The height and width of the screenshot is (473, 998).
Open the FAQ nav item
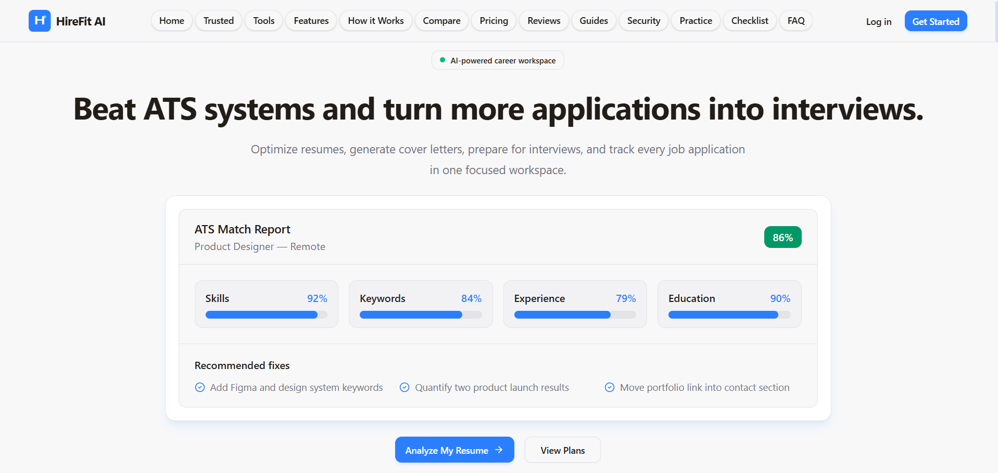tap(796, 21)
